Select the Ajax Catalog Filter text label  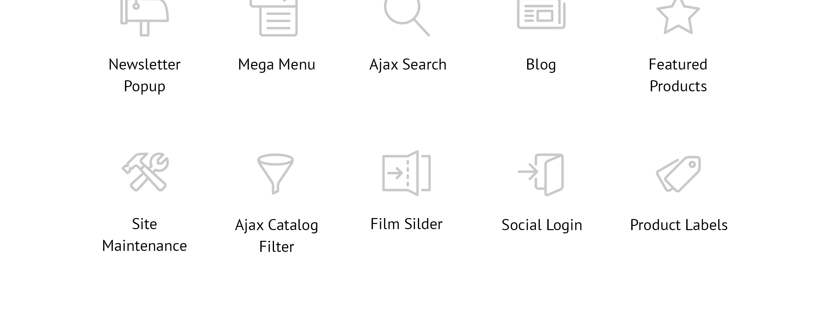277,236
